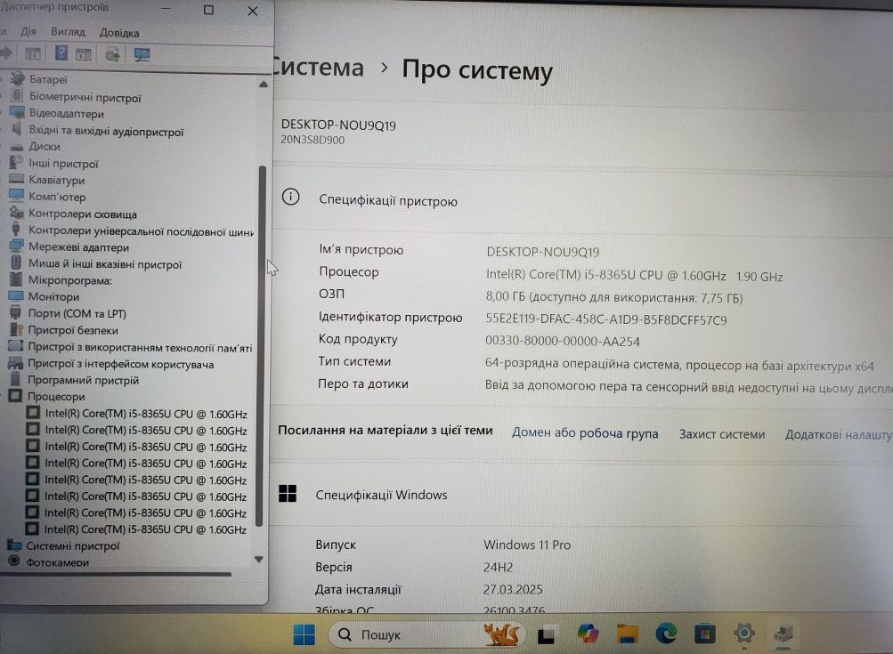Screen dimensions: 893x654
Task: Click the icon beside Інші пристрої
Action: [17, 162]
